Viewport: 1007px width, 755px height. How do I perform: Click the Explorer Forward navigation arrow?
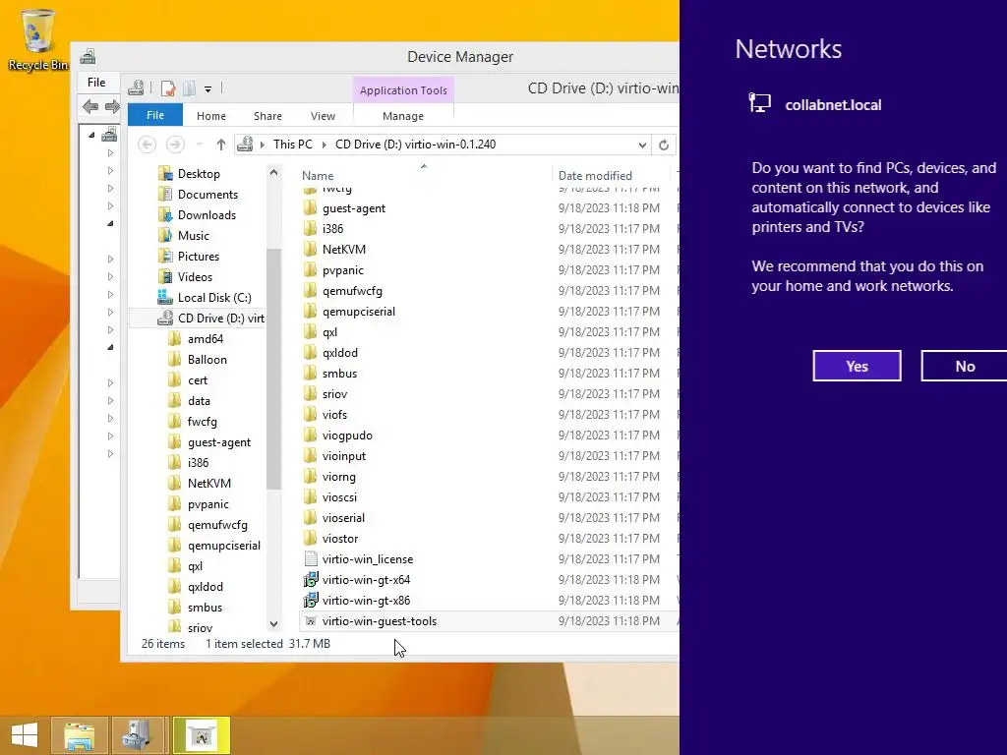click(x=175, y=145)
